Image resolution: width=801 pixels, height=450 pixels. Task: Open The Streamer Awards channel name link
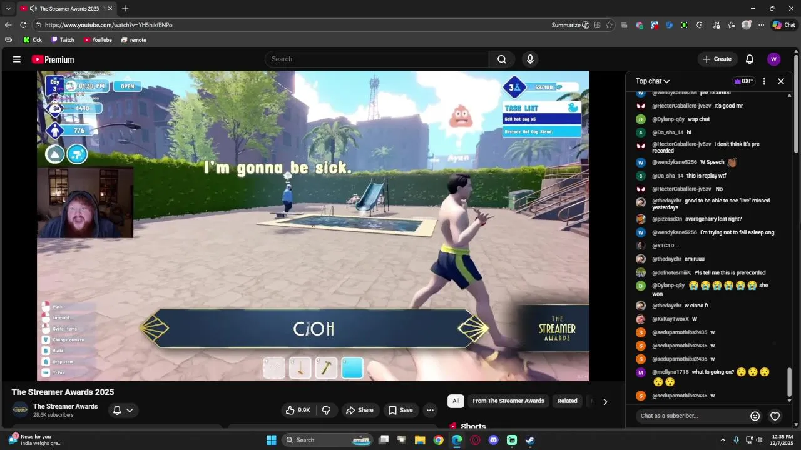pyautogui.click(x=66, y=406)
